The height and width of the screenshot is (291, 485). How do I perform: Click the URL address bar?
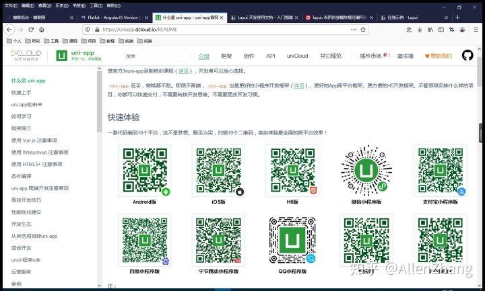[x=224, y=30]
